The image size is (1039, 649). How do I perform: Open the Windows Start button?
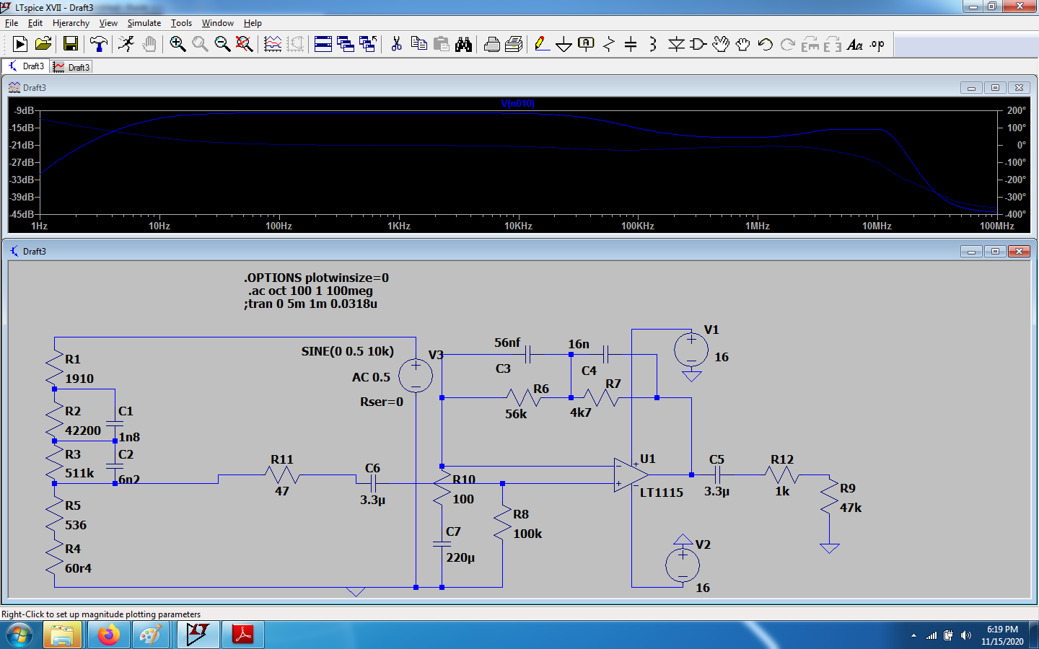point(19,635)
